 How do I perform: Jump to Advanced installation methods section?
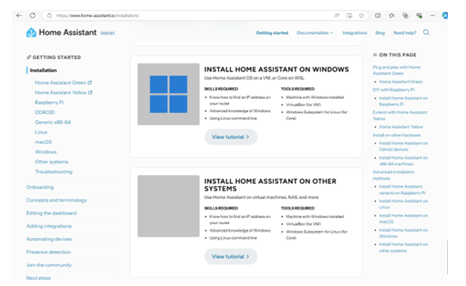tap(394, 175)
